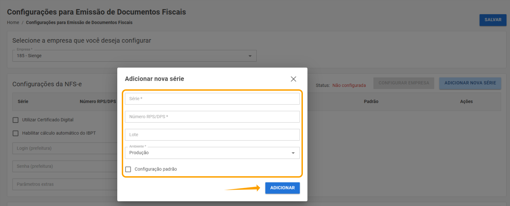Toggle the Configuração padrão checkbox

coord(128,169)
